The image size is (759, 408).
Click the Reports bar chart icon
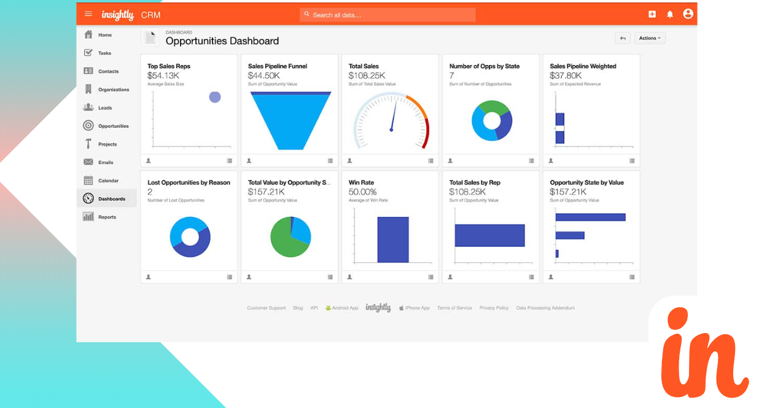pyautogui.click(x=88, y=216)
